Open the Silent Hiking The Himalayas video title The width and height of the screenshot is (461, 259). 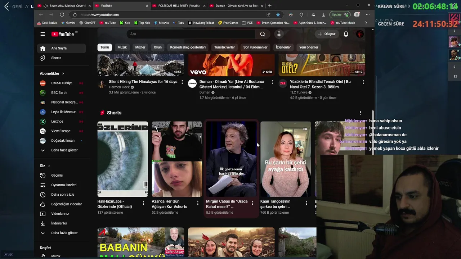(x=143, y=82)
